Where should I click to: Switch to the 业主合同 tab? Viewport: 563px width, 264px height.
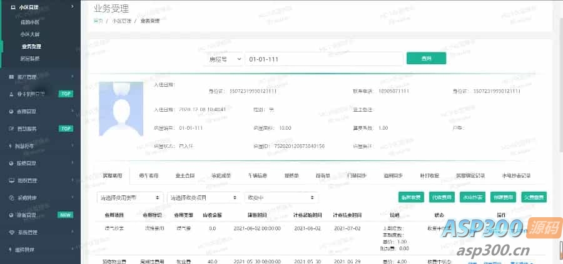[x=185, y=176]
